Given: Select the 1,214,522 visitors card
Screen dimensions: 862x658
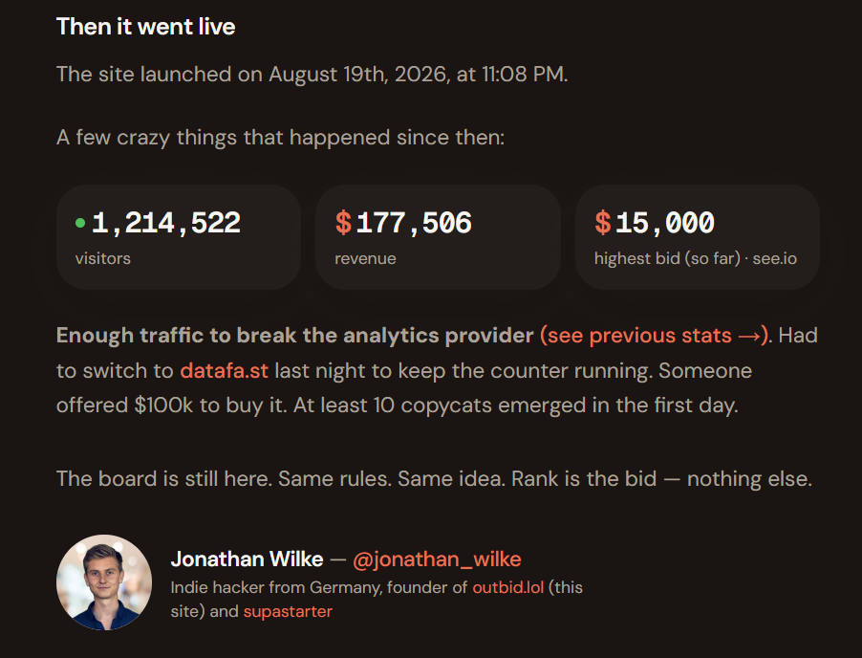Looking at the screenshot, I should pyautogui.click(x=179, y=237).
